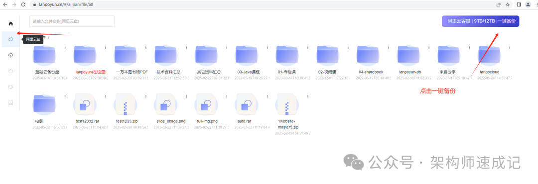Open more options for auto.rar
The height and width of the screenshot is (184, 538).
coord(268,96)
